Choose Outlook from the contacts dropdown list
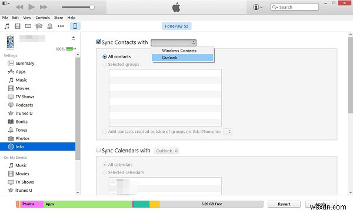 tap(182, 58)
